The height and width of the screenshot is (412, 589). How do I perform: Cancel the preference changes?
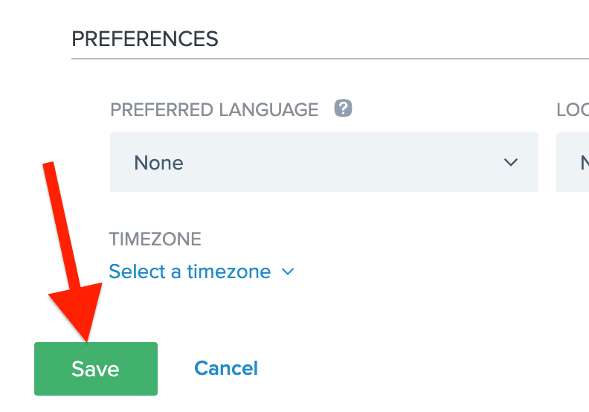pyautogui.click(x=226, y=368)
